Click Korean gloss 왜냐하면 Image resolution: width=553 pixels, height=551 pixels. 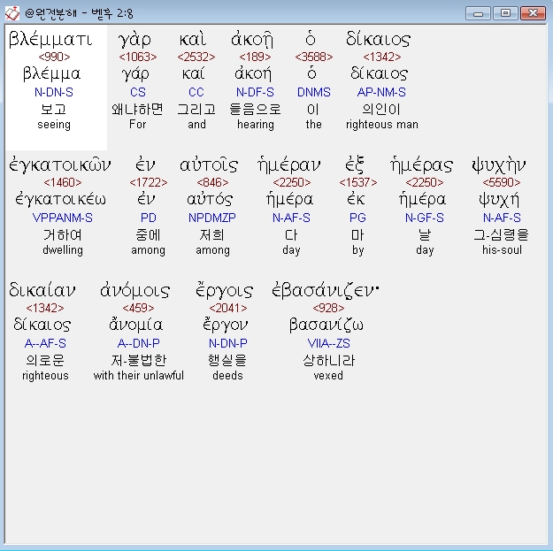click(x=137, y=110)
